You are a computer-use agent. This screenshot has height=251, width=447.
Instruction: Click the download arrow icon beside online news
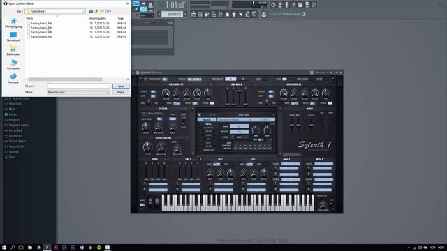[x=264, y=14]
